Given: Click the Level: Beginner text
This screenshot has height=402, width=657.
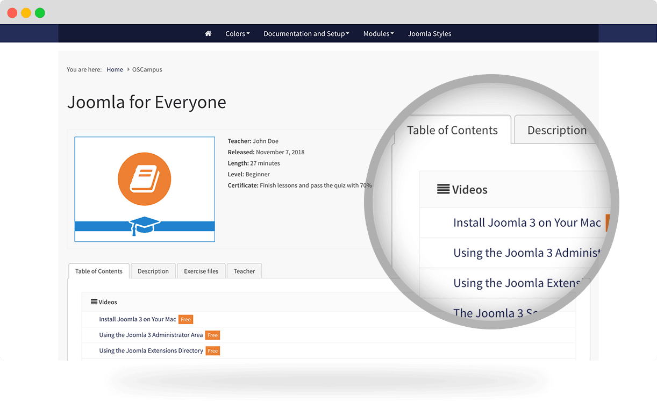Looking at the screenshot, I should point(249,174).
